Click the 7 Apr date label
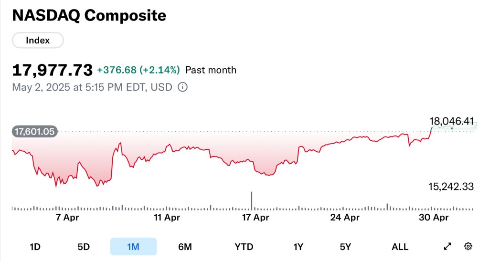 (x=68, y=218)
